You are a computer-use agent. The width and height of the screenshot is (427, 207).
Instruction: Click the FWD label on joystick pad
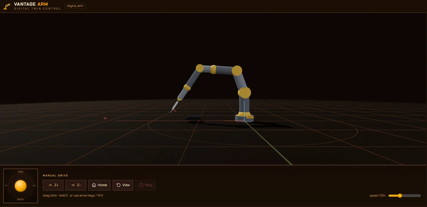pos(21,172)
